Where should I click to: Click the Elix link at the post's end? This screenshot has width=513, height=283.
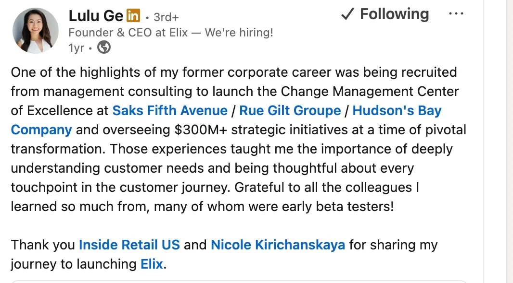click(152, 264)
